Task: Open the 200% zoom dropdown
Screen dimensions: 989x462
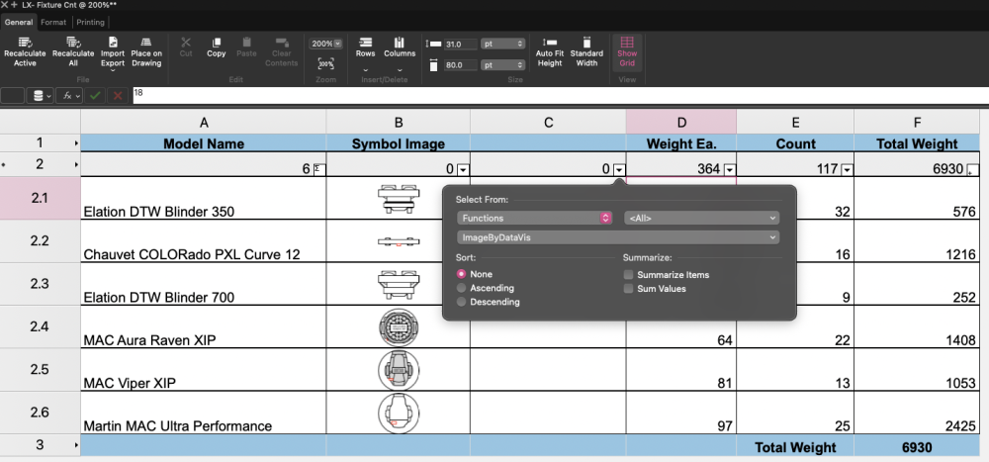Action: (326, 44)
